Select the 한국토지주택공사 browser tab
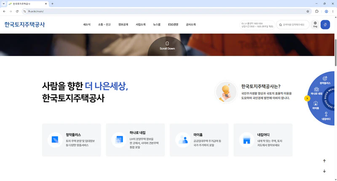 [28, 4]
